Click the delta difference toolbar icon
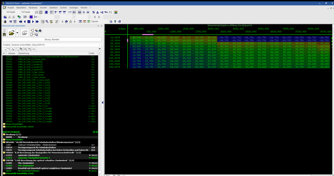 pyautogui.click(x=98, y=12)
